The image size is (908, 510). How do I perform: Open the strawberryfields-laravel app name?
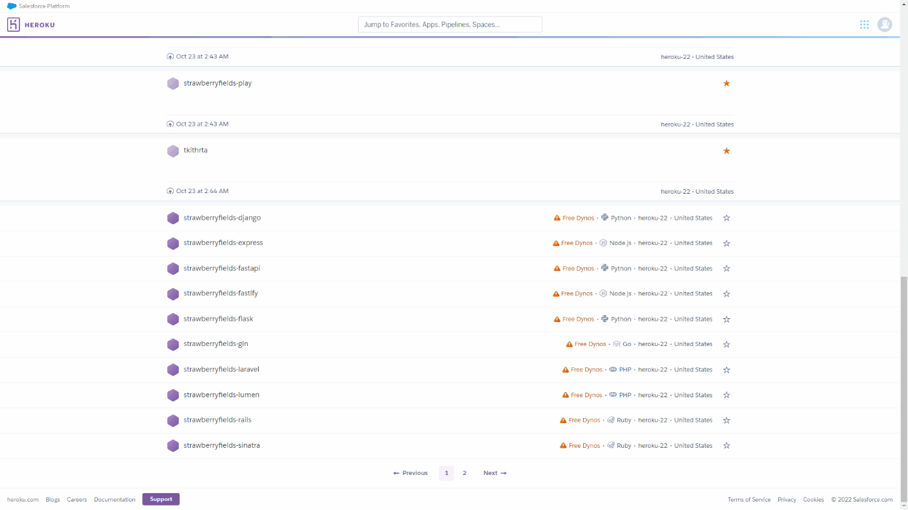[221, 369]
